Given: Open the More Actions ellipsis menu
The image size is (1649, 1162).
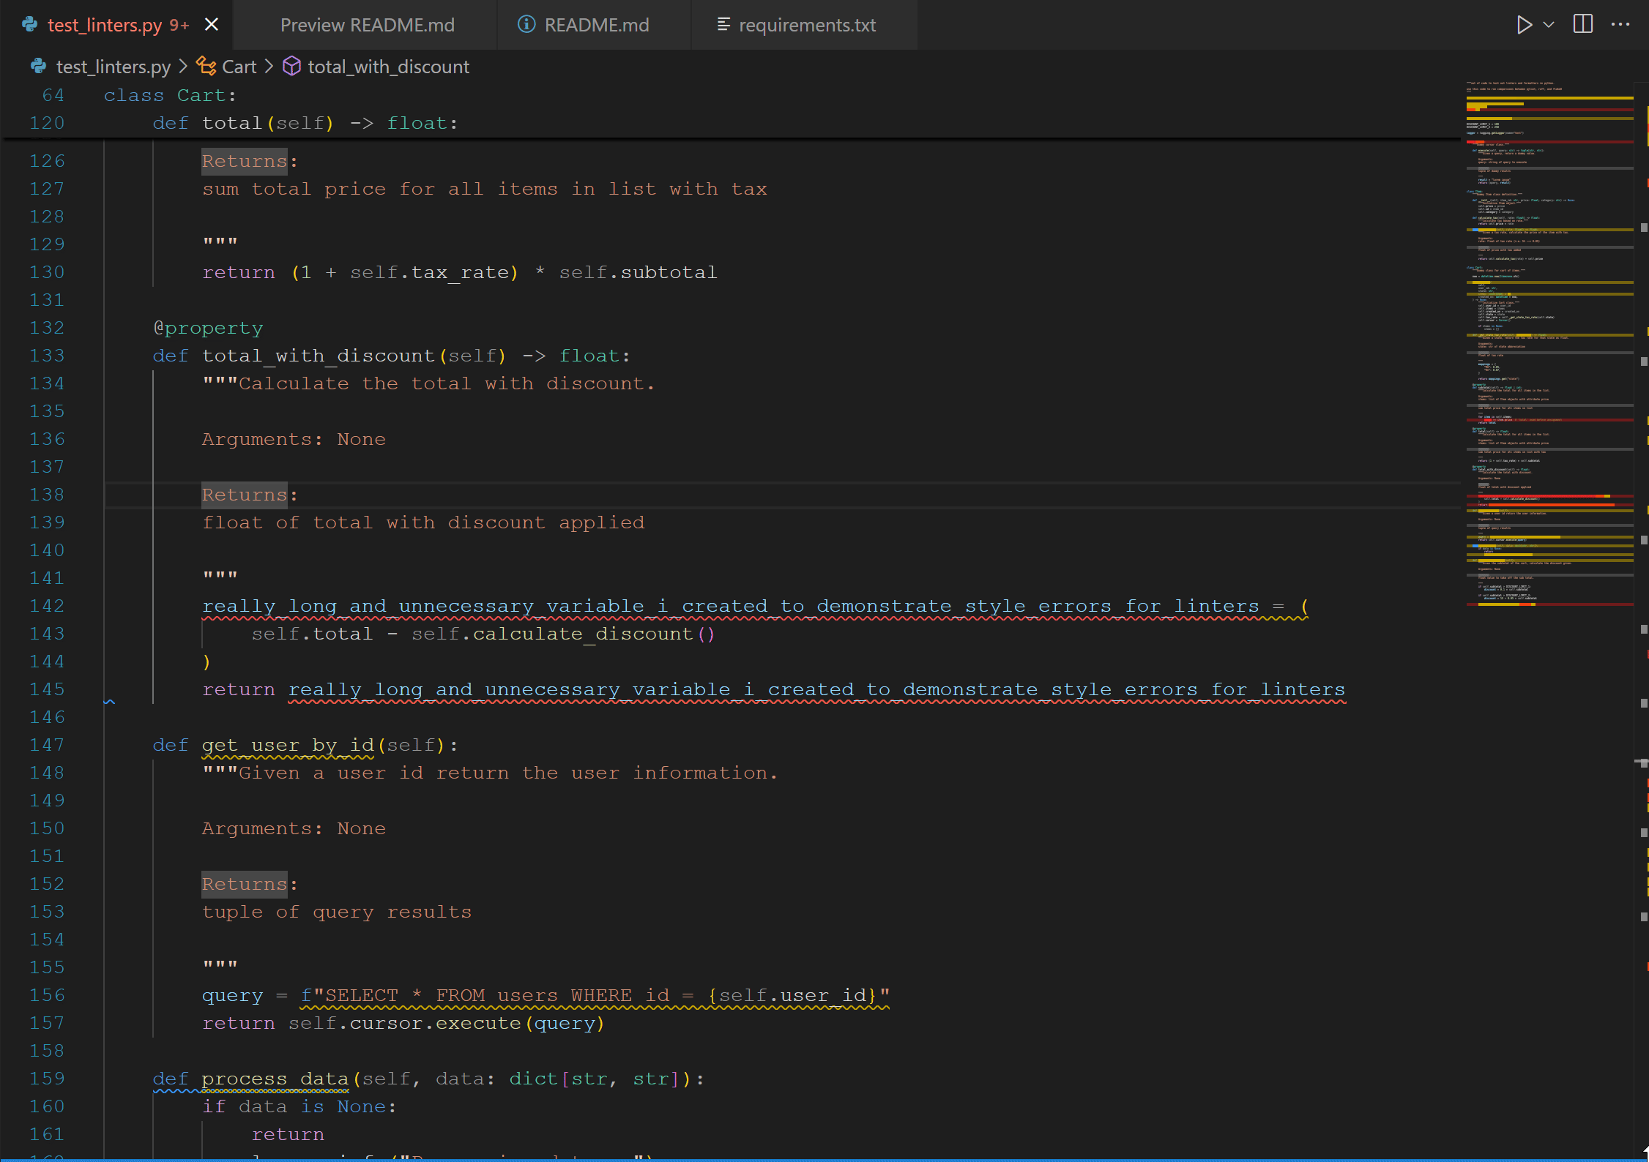Looking at the screenshot, I should (1620, 25).
